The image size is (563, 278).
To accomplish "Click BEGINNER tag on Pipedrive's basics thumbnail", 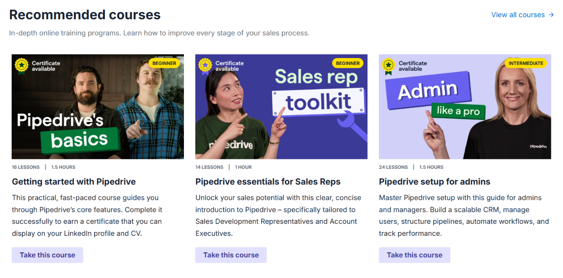I will [164, 63].
